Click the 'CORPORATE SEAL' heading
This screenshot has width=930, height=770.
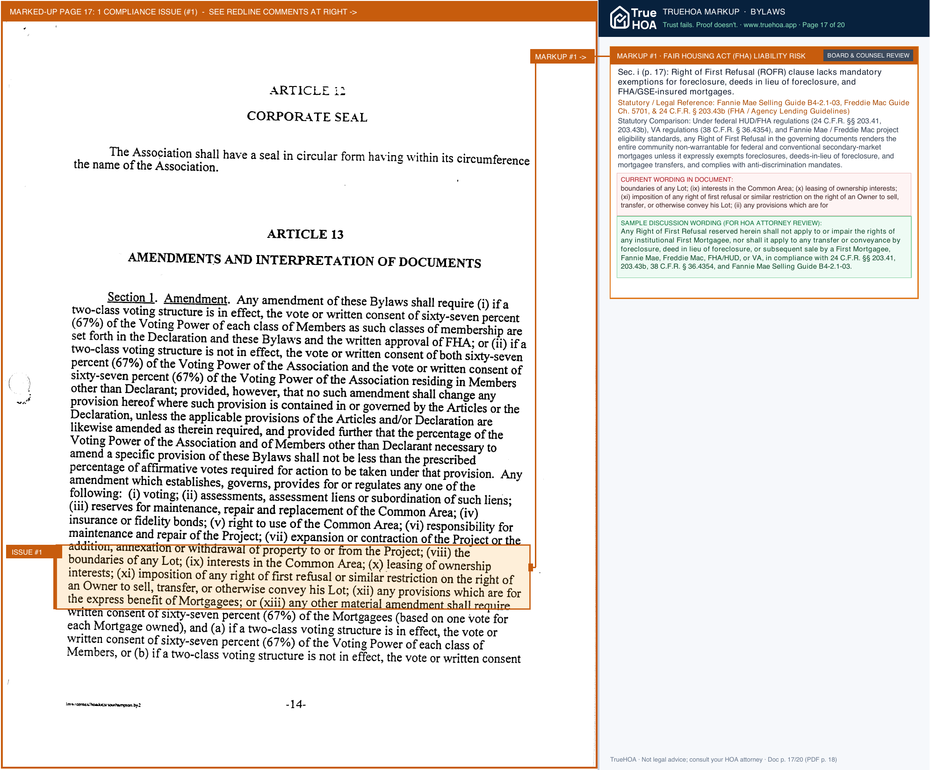click(x=307, y=116)
